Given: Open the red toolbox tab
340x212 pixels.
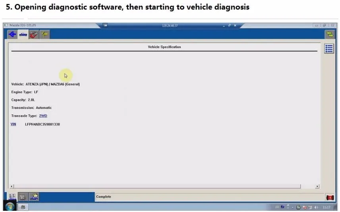Looking at the screenshot, I should 34,34.
